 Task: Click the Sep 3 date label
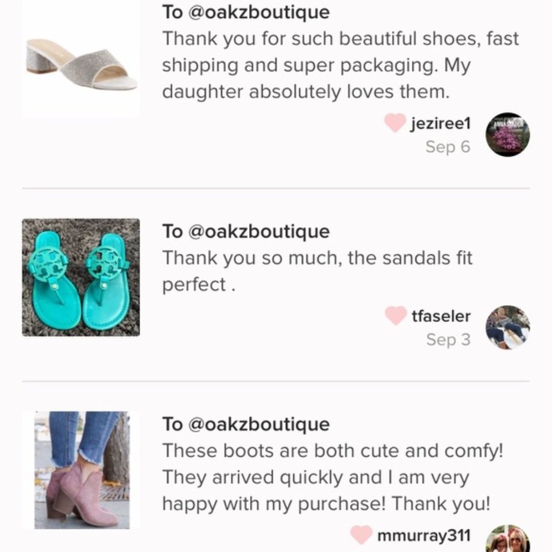(x=448, y=339)
